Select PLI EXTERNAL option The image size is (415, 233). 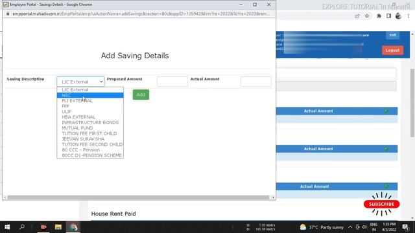pyautogui.click(x=90, y=101)
